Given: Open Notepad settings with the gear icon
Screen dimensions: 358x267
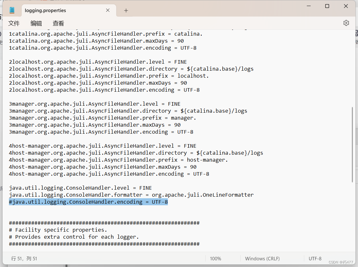Looking at the screenshot, I should 346,23.
